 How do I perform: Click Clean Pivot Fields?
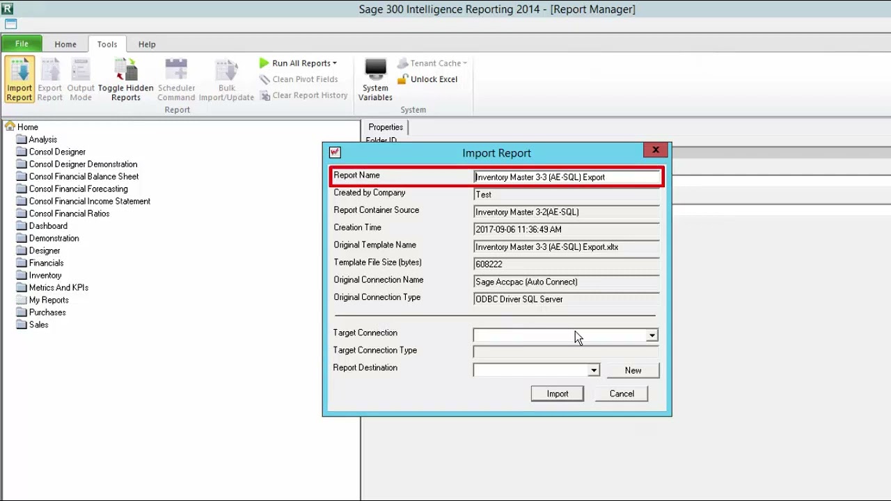[299, 79]
